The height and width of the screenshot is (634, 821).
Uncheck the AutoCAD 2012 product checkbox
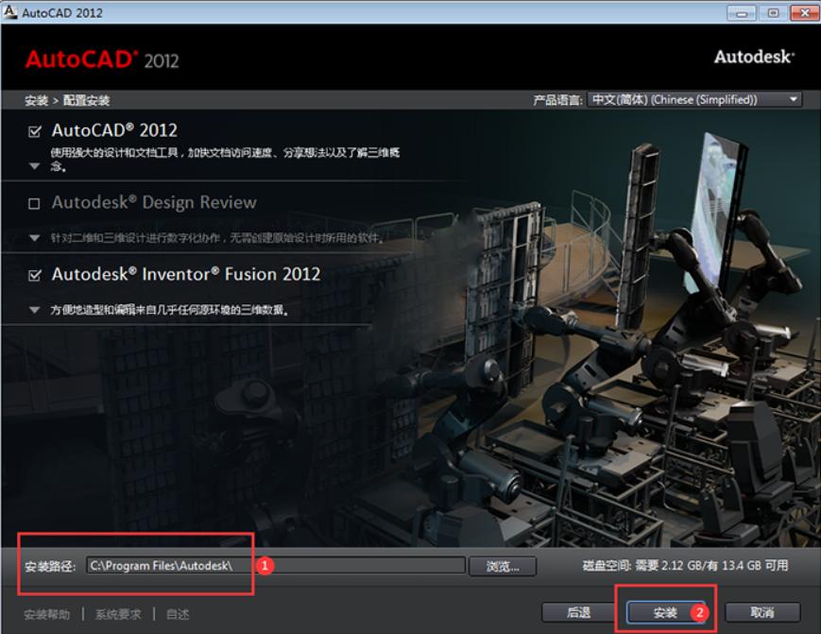coord(35,131)
